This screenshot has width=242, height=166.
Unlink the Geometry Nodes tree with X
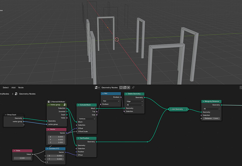pos(128,87)
